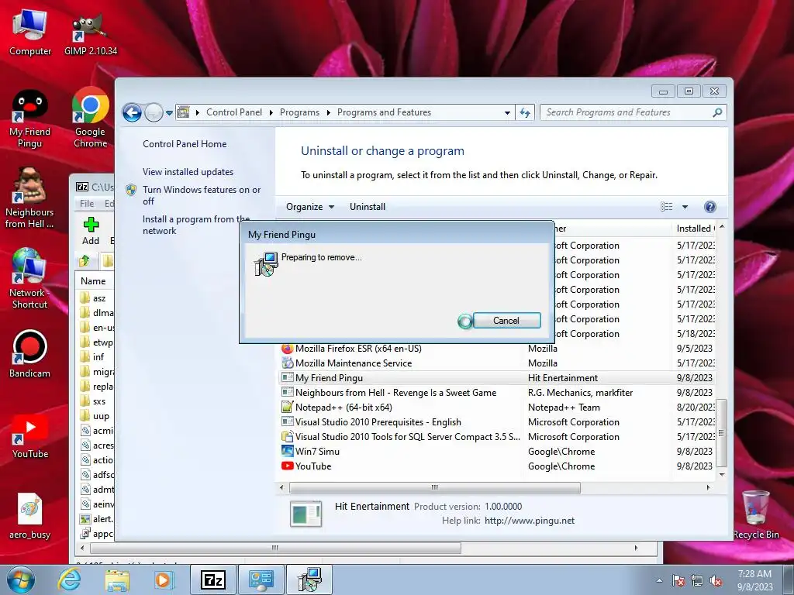The height and width of the screenshot is (595, 794).
Task: Open My Friend Pingu desktop shortcut
Action: click(x=30, y=119)
